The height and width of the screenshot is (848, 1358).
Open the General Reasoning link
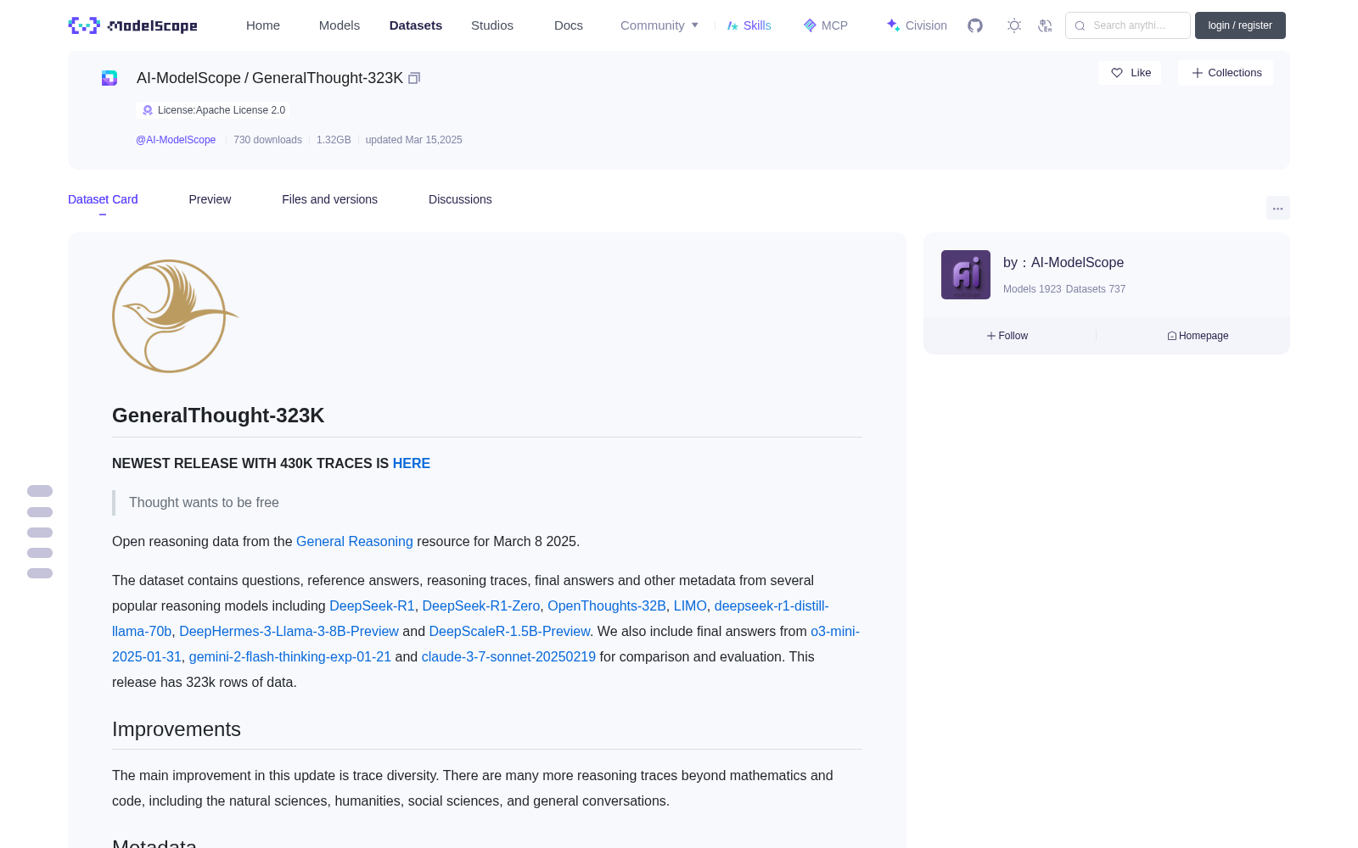pos(355,541)
